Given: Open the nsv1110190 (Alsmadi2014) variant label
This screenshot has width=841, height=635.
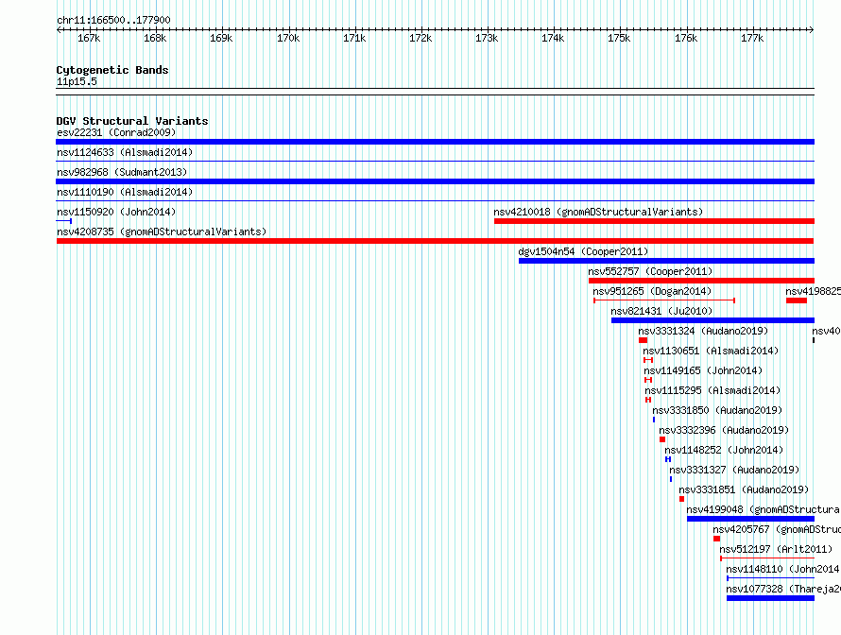Looking at the screenshot, I should click(x=125, y=192).
